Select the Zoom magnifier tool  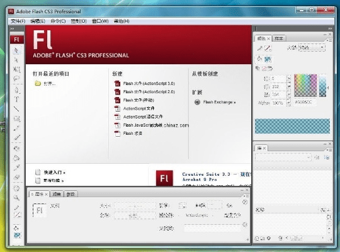(x=16, y=198)
